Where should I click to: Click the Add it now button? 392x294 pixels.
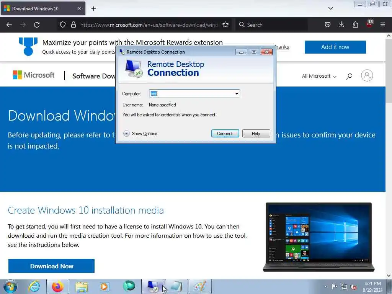pyautogui.click(x=335, y=47)
